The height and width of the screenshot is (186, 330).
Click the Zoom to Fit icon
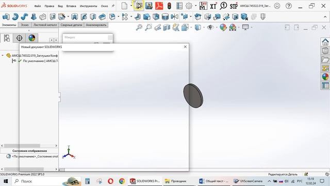click(x=139, y=27)
